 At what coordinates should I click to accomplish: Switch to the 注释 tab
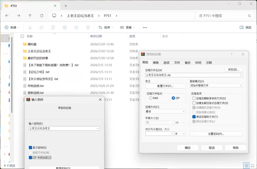(x=209, y=62)
